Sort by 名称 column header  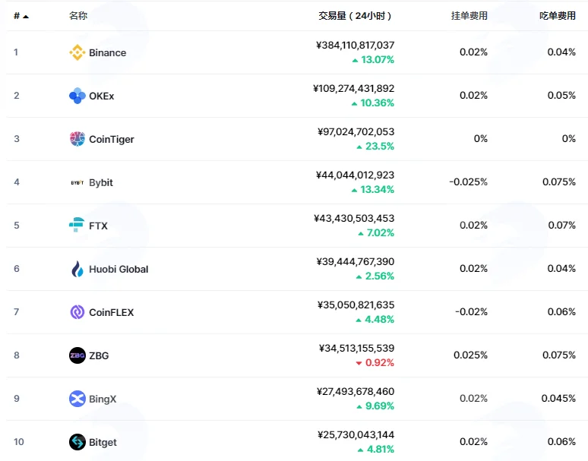tap(78, 16)
